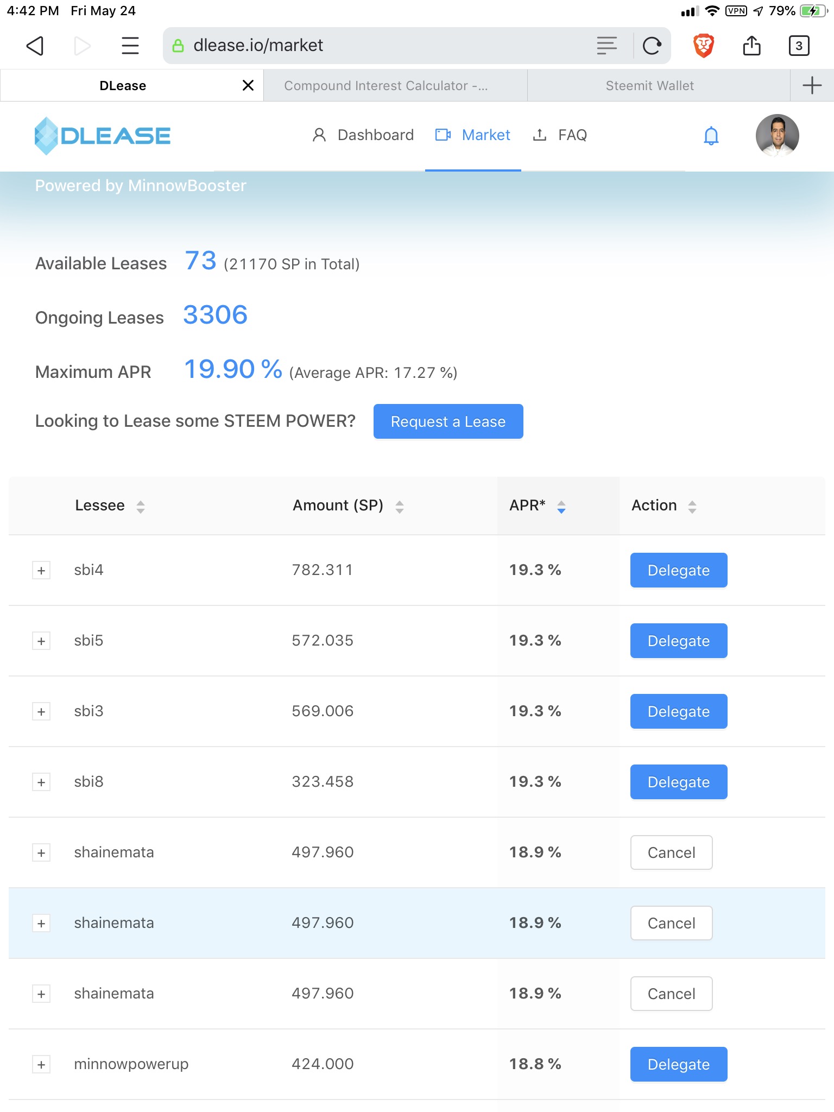
Task: Tap the cellular signal bars icon
Action: (x=690, y=11)
